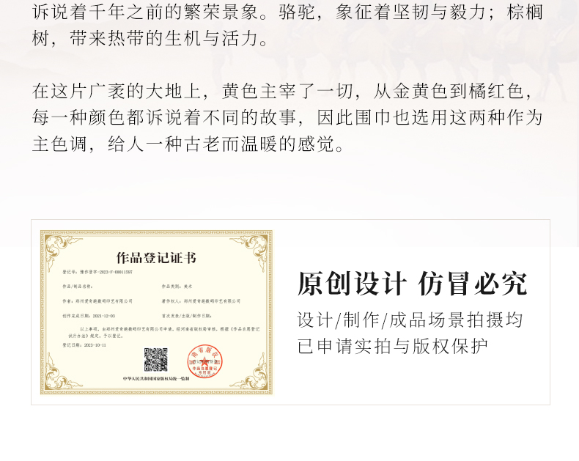Click the text 已申请实拍与版权保护
Image resolution: width=579 pixels, height=461 pixels.
pyautogui.click(x=392, y=346)
